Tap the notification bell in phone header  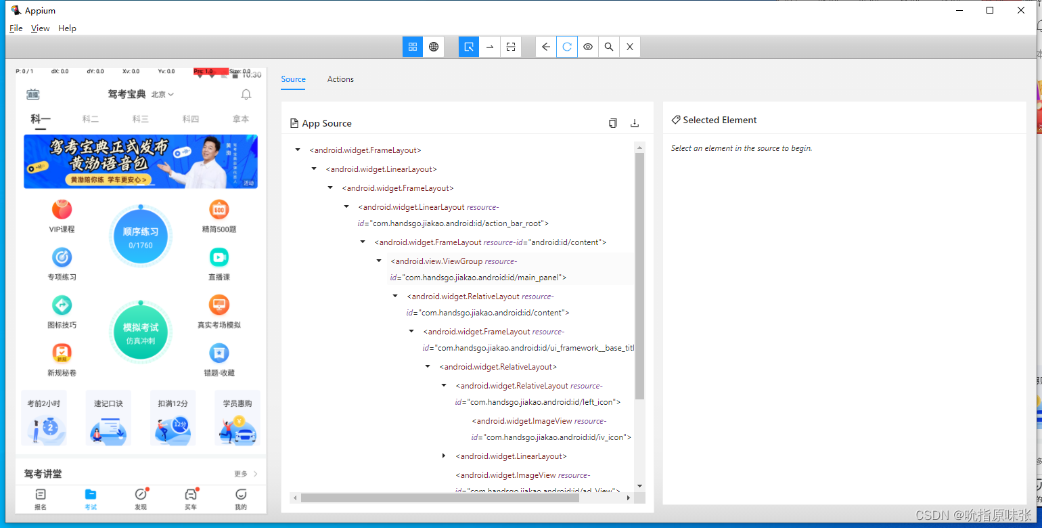click(246, 94)
